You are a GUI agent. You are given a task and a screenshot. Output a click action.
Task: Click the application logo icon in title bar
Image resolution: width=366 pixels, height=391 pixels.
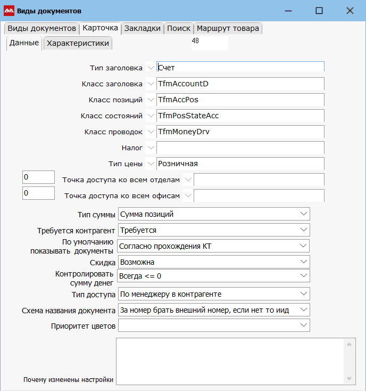tap(9, 11)
